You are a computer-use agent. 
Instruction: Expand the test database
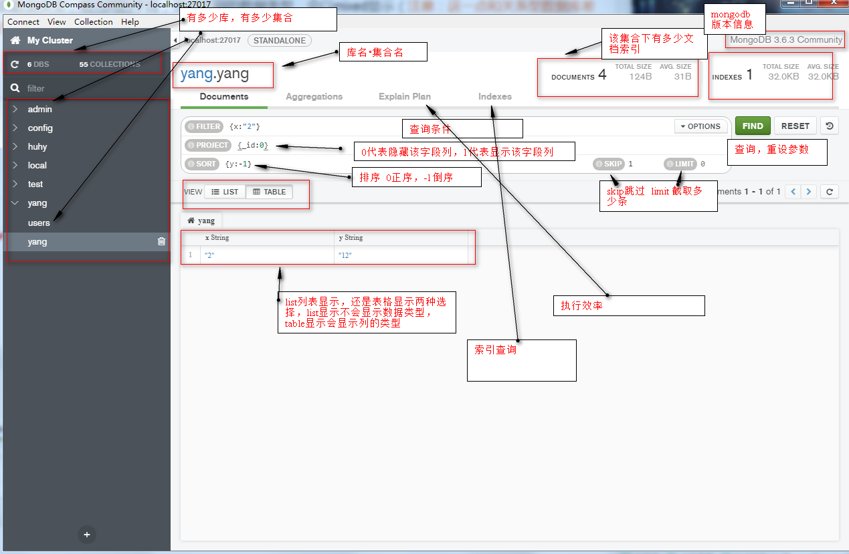(x=15, y=184)
